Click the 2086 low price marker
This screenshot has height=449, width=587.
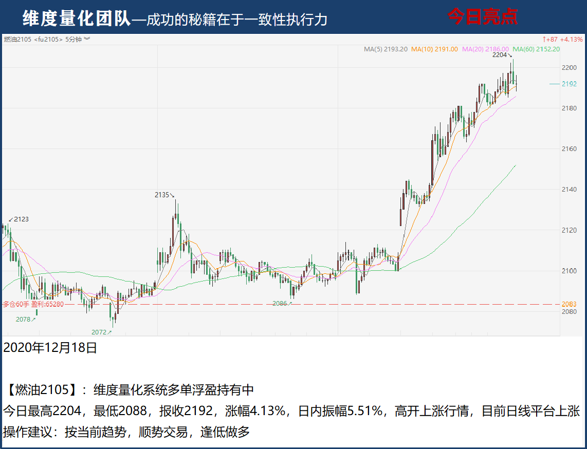point(280,304)
